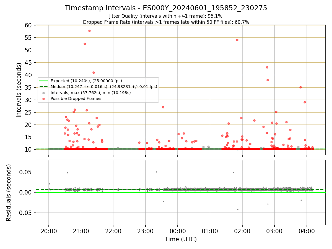Click the red point near 27 seconds after 23:30
Viewport: 332px width, 249px height.
click(x=163, y=107)
